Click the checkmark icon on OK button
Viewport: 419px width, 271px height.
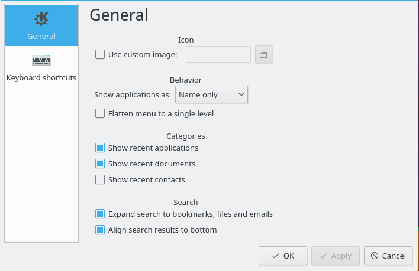(x=275, y=256)
